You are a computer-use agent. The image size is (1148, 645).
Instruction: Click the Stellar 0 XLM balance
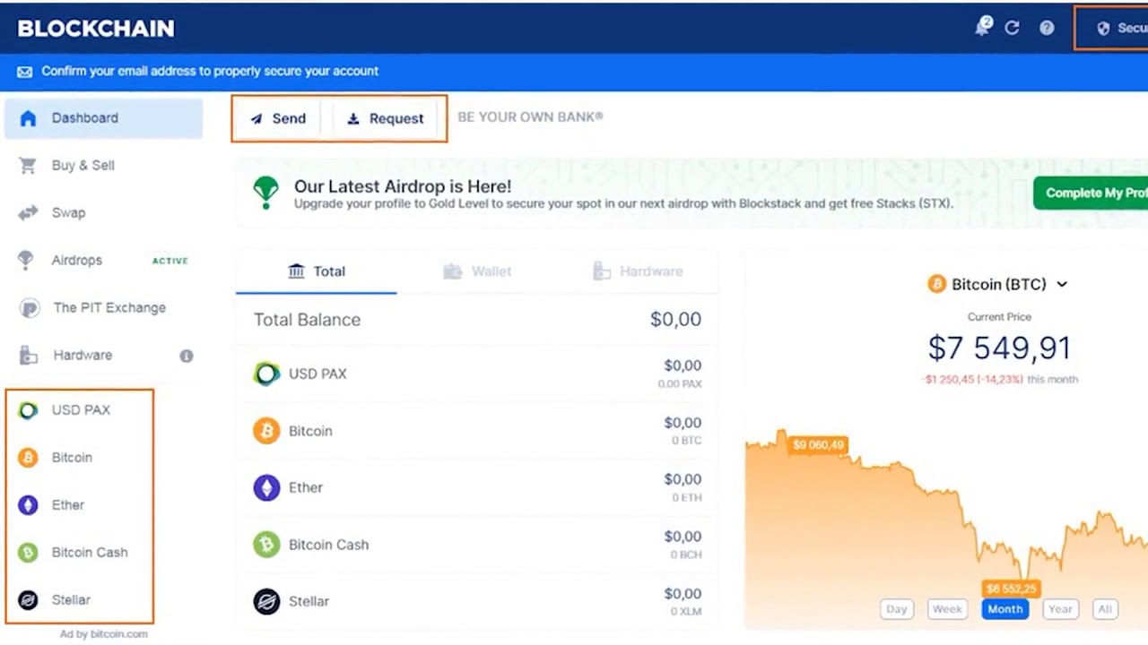pos(686,612)
